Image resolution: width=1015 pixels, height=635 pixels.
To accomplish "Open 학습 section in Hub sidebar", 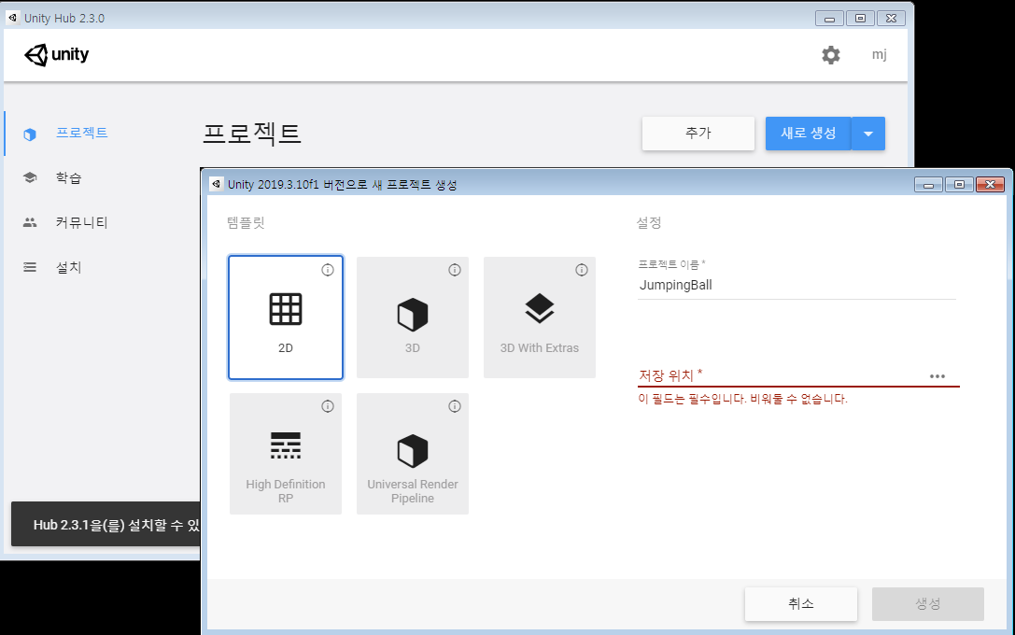I will [x=68, y=177].
